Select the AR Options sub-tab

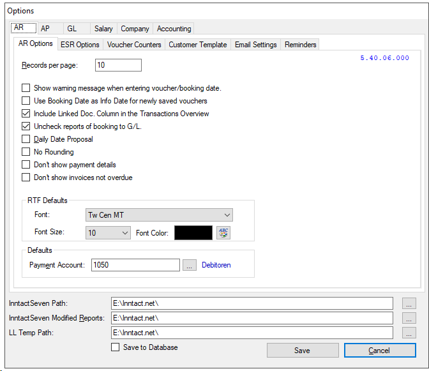tap(36, 43)
